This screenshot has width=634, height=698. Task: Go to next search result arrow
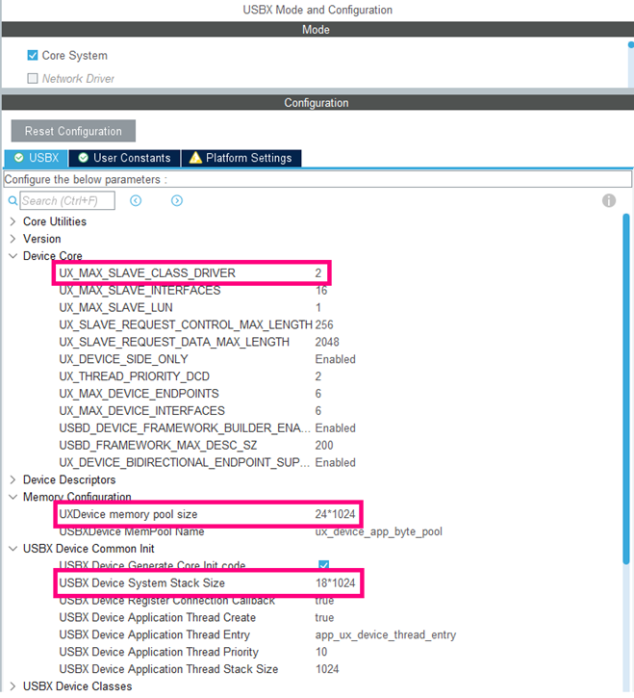[177, 201]
